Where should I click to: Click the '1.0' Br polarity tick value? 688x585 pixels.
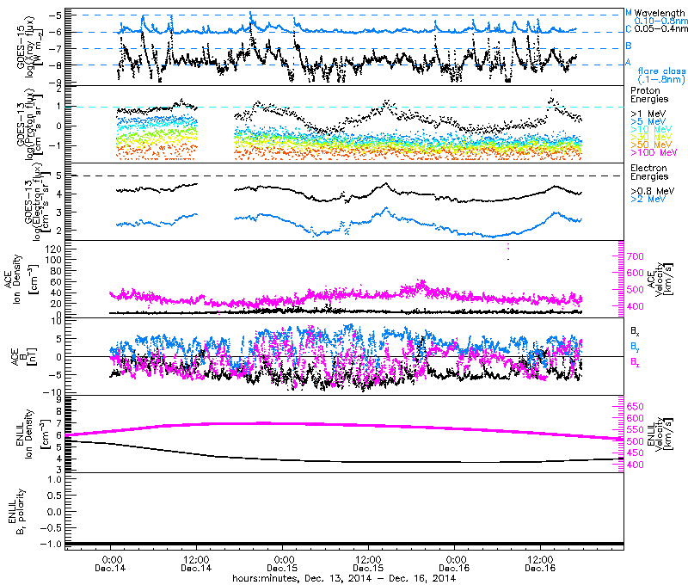(x=54, y=479)
